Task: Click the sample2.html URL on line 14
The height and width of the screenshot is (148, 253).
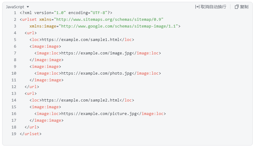Action: (81, 100)
